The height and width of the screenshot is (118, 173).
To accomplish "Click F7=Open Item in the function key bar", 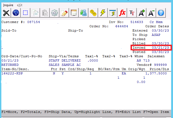I will (x=156, y=112).
